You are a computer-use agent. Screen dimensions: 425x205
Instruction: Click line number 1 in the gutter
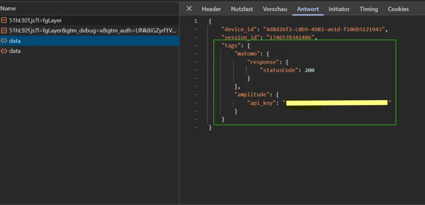click(196, 21)
